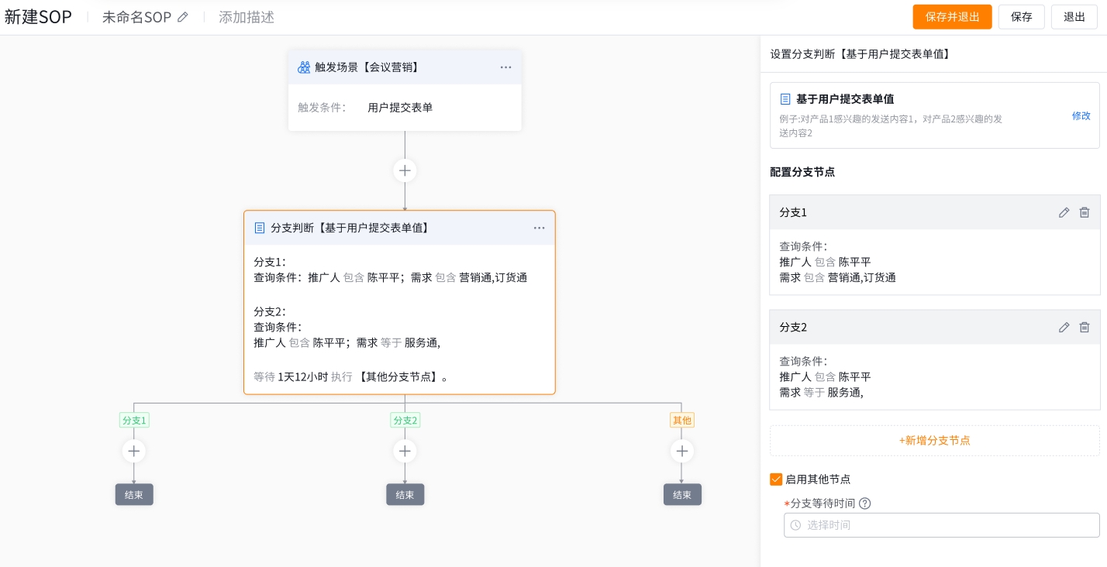Delete 分支1 with the trash icon
Image resolution: width=1107 pixels, height=567 pixels.
[1085, 212]
